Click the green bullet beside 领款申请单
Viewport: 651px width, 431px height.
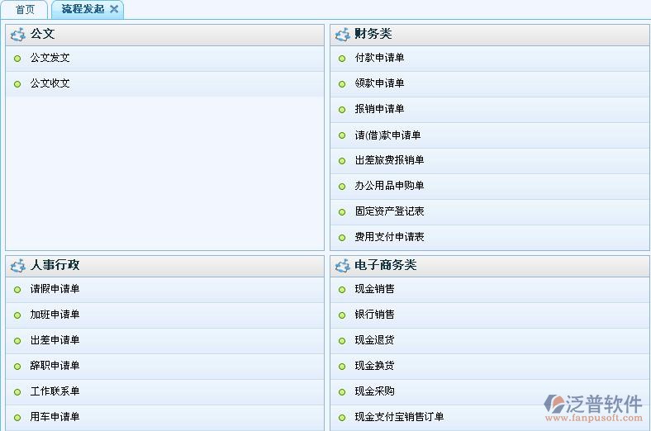pos(342,84)
